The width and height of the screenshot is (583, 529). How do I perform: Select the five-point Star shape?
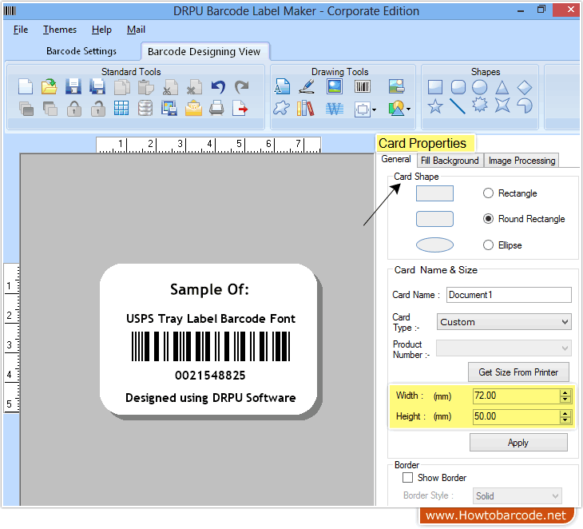pyautogui.click(x=435, y=106)
